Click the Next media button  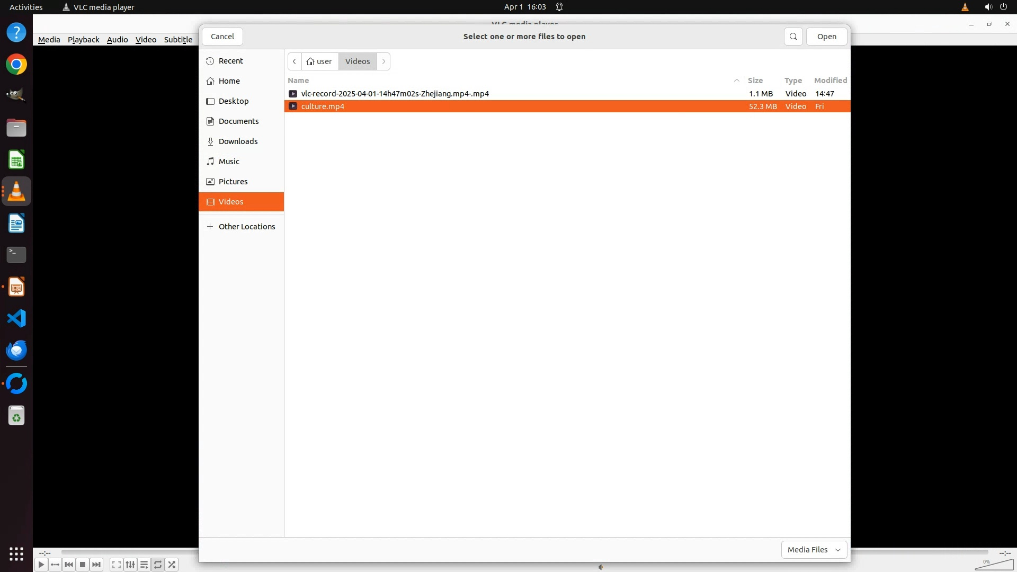click(96, 565)
